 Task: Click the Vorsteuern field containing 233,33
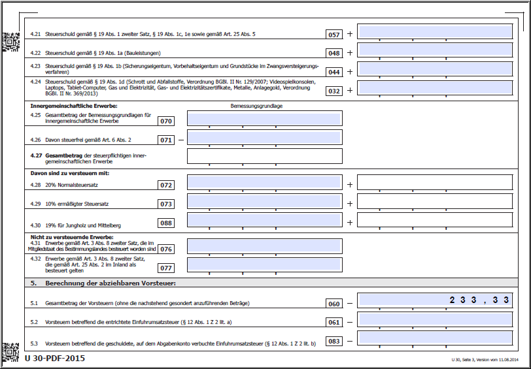(435, 300)
